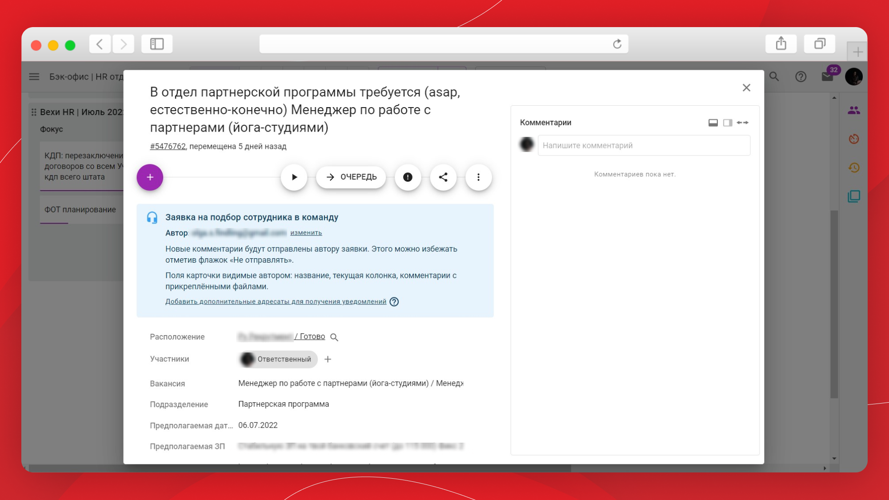Click the horizontal scrollbar at bottom
889x500 pixels.
300,468
